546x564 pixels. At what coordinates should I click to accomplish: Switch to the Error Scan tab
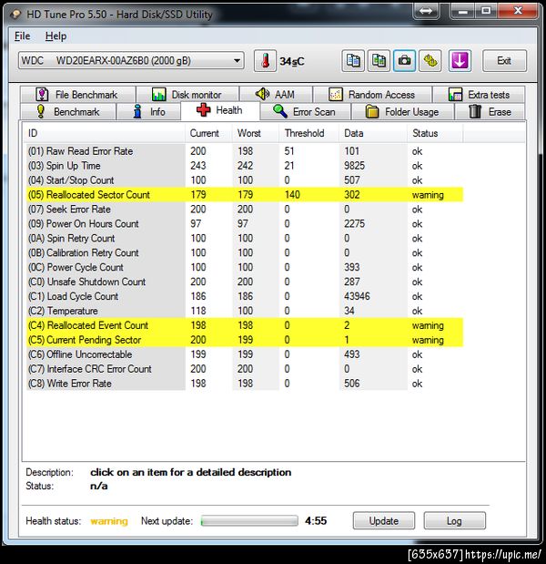click(x=305, y=111)
